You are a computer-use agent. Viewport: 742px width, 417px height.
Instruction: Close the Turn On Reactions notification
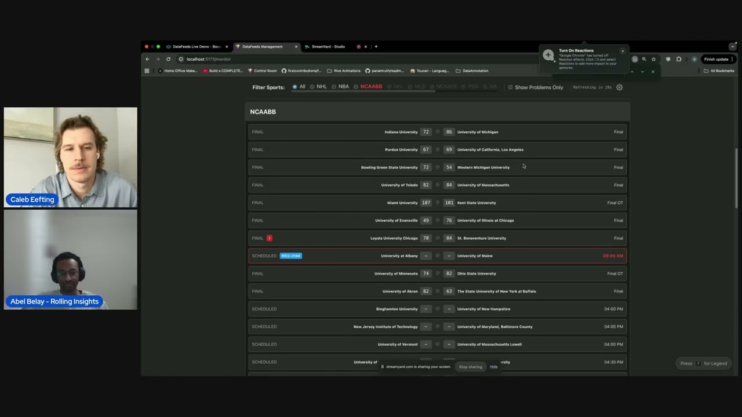pos(623,51)
